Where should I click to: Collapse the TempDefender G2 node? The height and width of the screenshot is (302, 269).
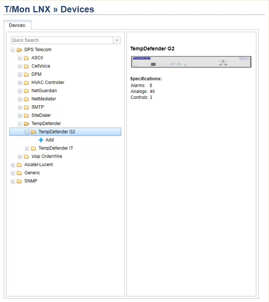coord(27,132)
